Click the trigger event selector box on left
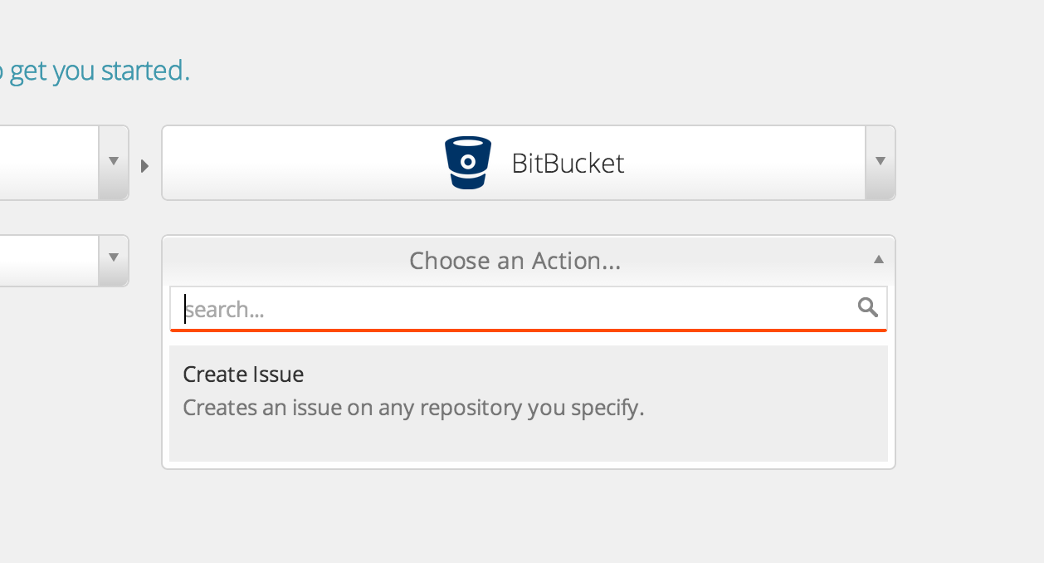The image size is (1044, 563). tap(49, 261)
